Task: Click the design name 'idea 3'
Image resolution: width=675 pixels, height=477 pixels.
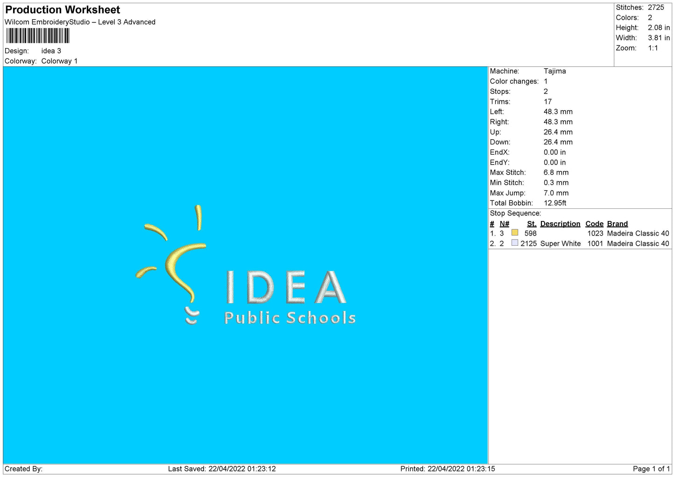Action: pyautogui.click(x=51, y=51)
